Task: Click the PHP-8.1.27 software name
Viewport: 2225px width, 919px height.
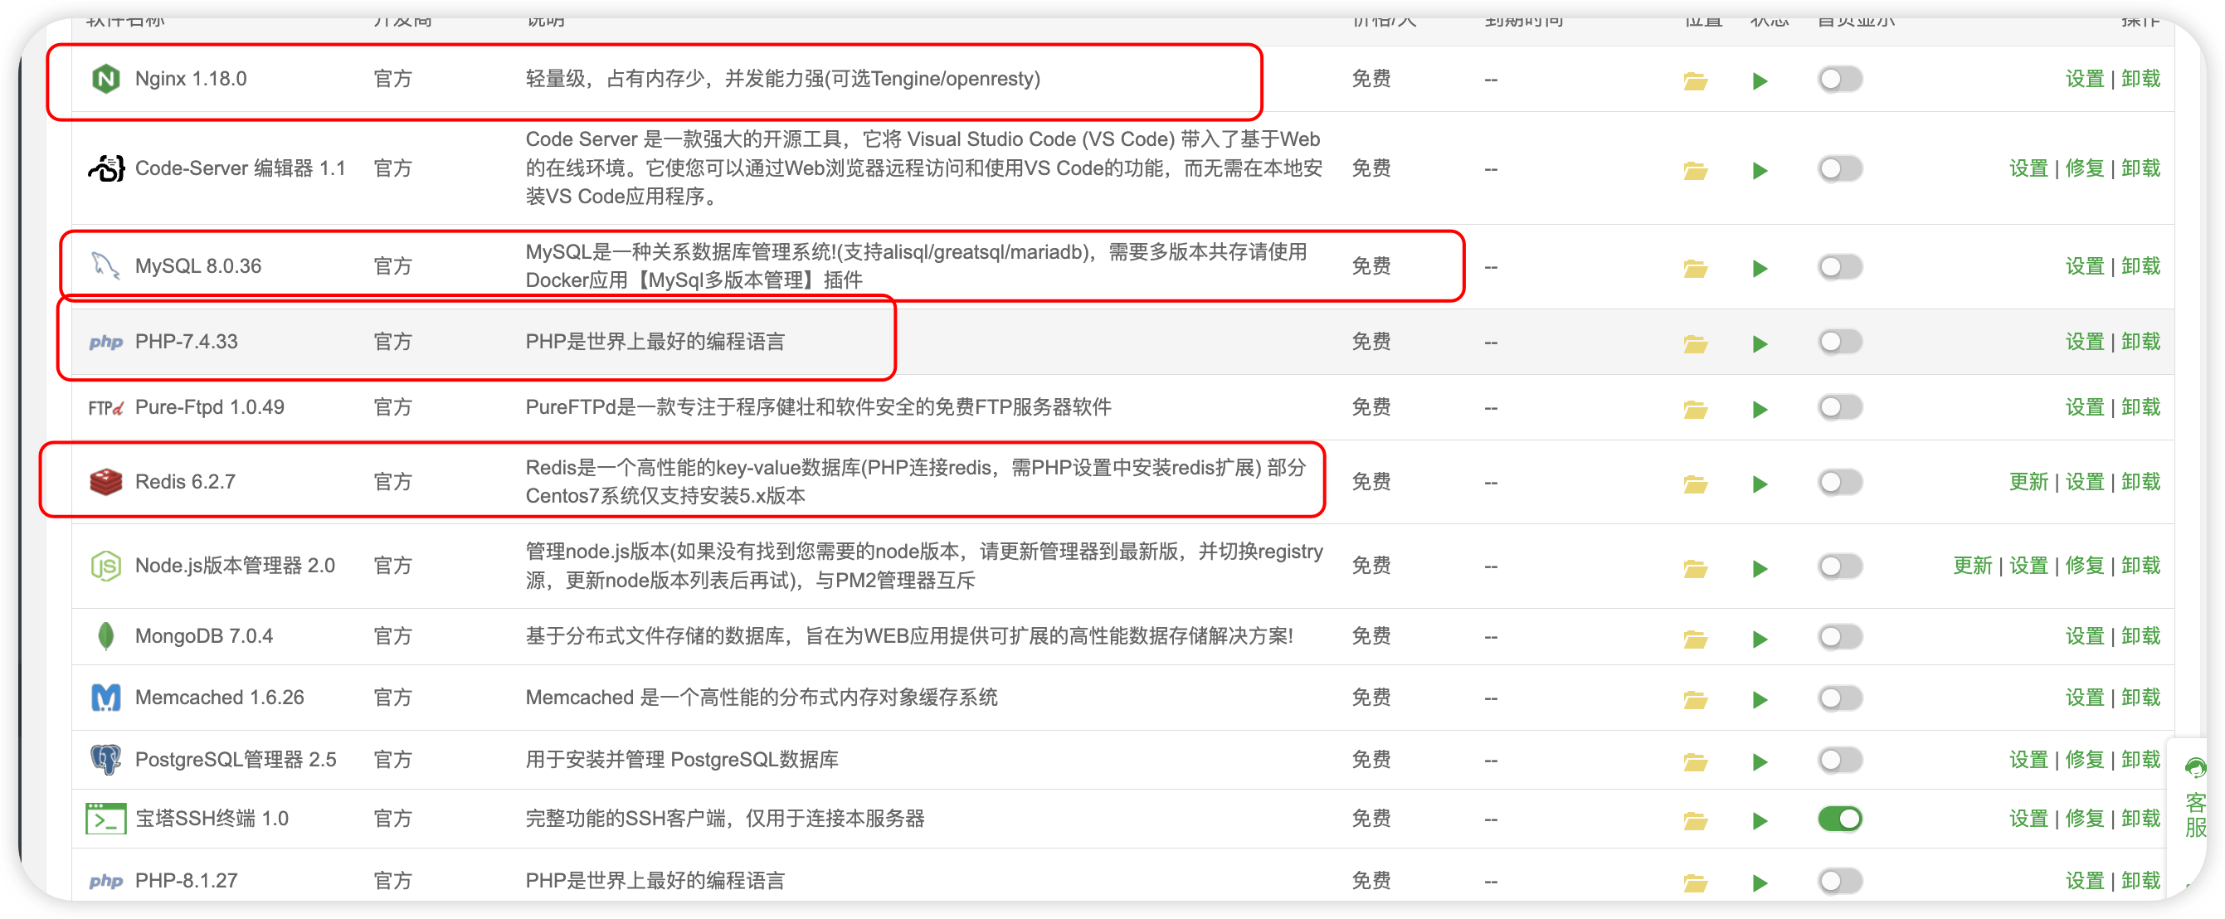Action: 186,880
